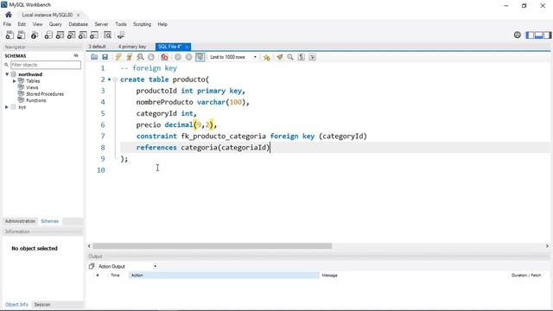Run EXPLAIN on the statement under cursor

pos(140,57)
